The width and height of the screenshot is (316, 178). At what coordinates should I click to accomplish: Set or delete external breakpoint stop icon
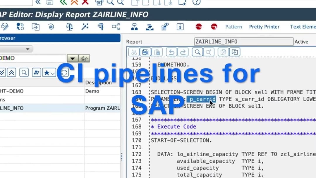pyautogui.click(x=214, y=26)
